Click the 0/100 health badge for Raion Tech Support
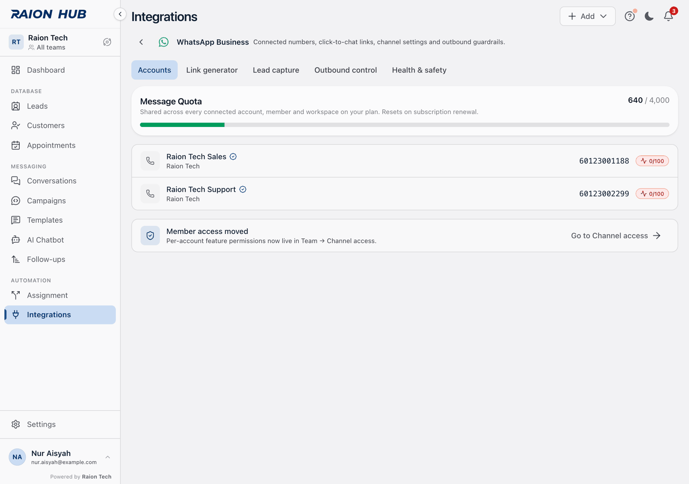Viewport: 689px width, 484px height. (x=652, y=194)
